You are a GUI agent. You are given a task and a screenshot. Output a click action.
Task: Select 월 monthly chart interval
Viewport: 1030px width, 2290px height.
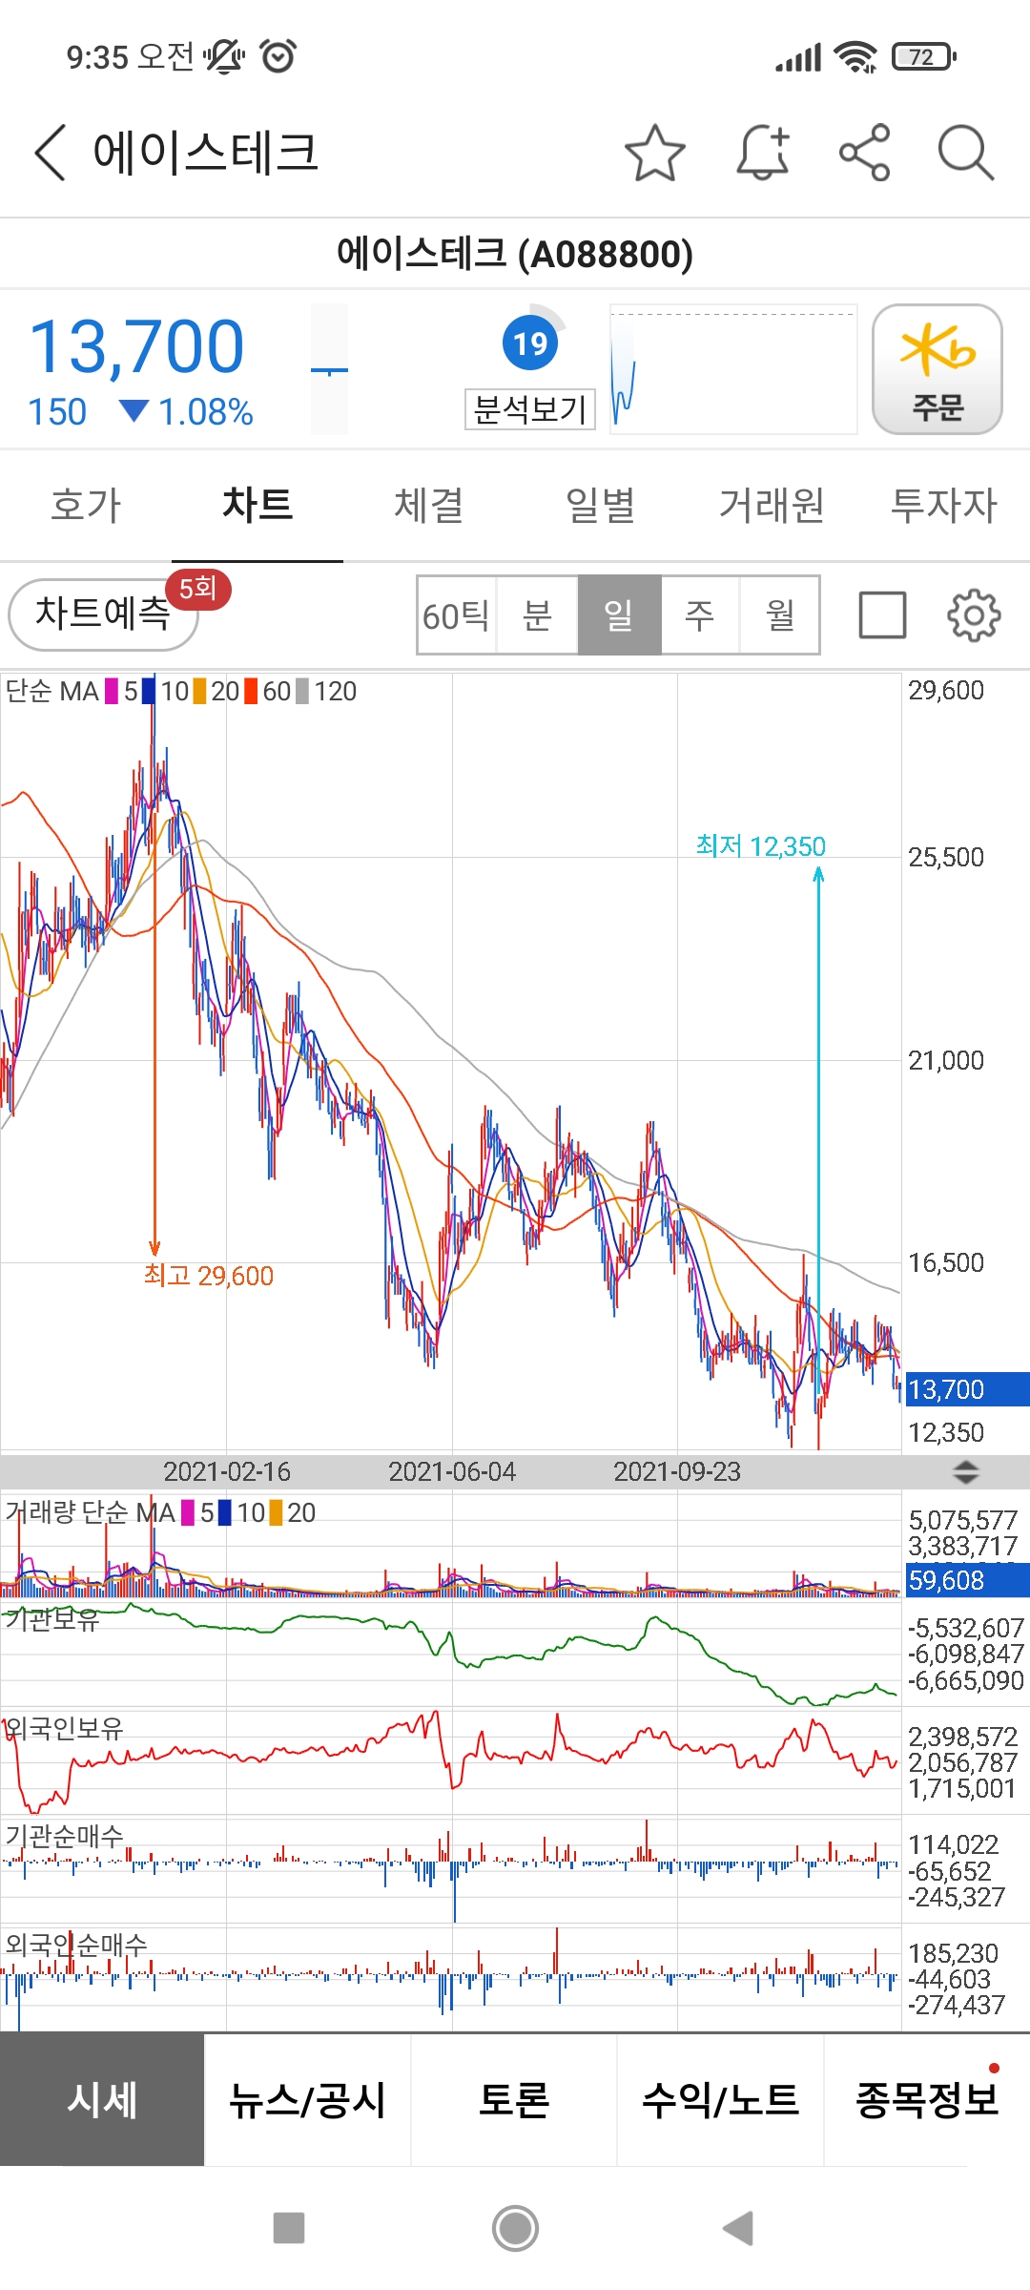780,615
